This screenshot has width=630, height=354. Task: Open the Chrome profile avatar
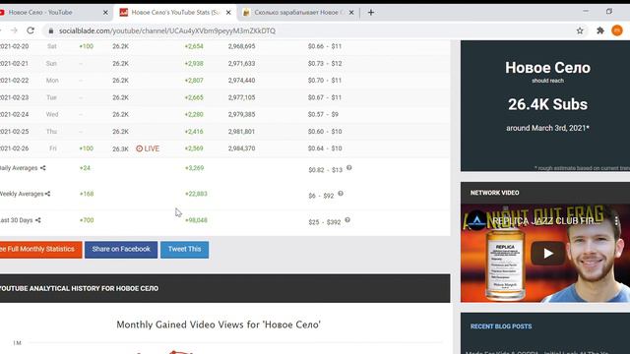pos(617,30)
